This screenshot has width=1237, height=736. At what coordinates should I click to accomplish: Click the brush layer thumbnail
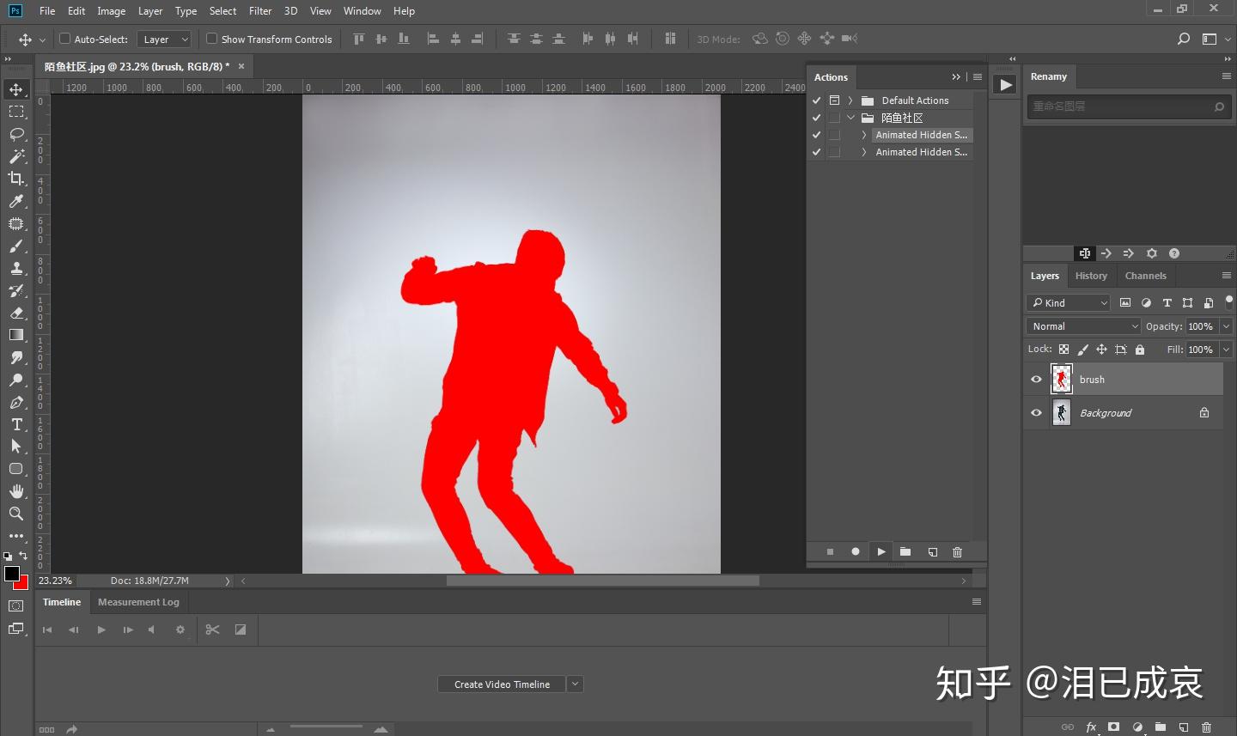pyautogui.click(x=1062, y=379)
